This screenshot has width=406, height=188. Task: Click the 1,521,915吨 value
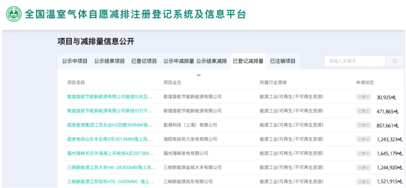[x=390, y=182]
